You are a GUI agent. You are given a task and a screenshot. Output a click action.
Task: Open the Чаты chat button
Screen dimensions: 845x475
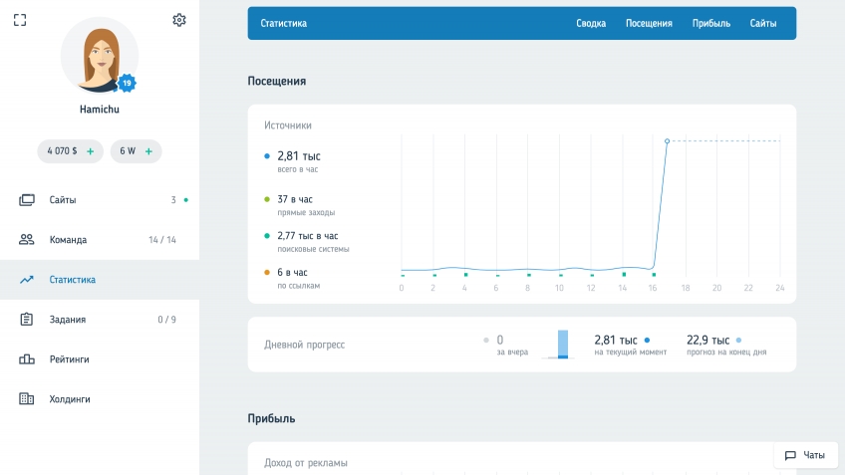point(806,455)
